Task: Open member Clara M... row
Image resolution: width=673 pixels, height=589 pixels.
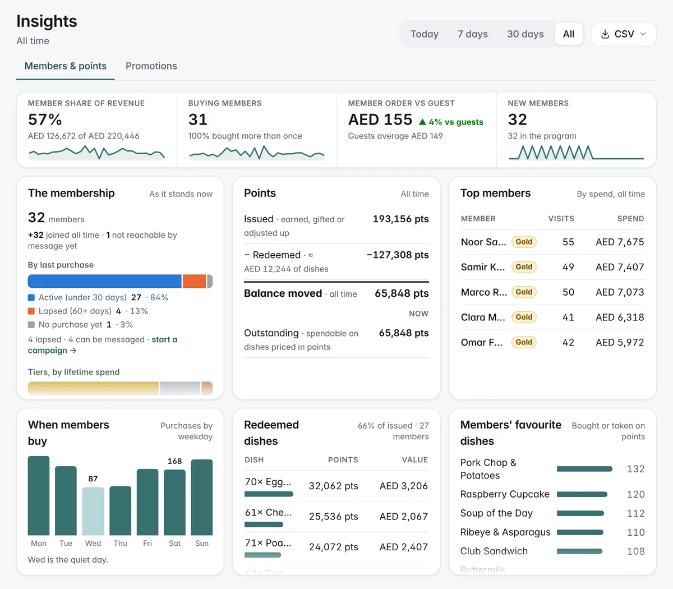Action: coord(552,317)
